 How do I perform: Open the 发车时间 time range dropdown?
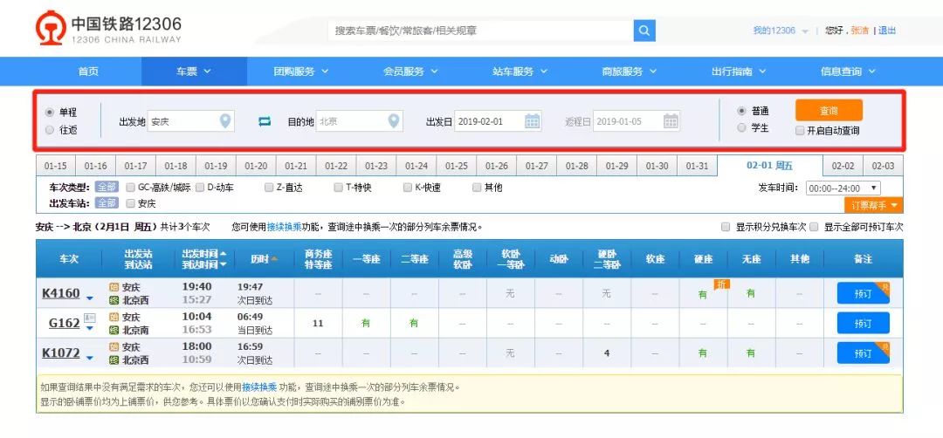843,188
